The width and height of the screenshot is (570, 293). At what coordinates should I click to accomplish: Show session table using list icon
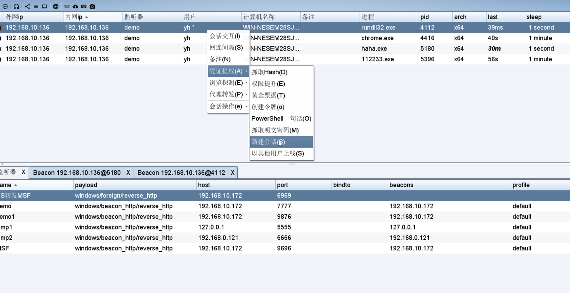point(36,6)
